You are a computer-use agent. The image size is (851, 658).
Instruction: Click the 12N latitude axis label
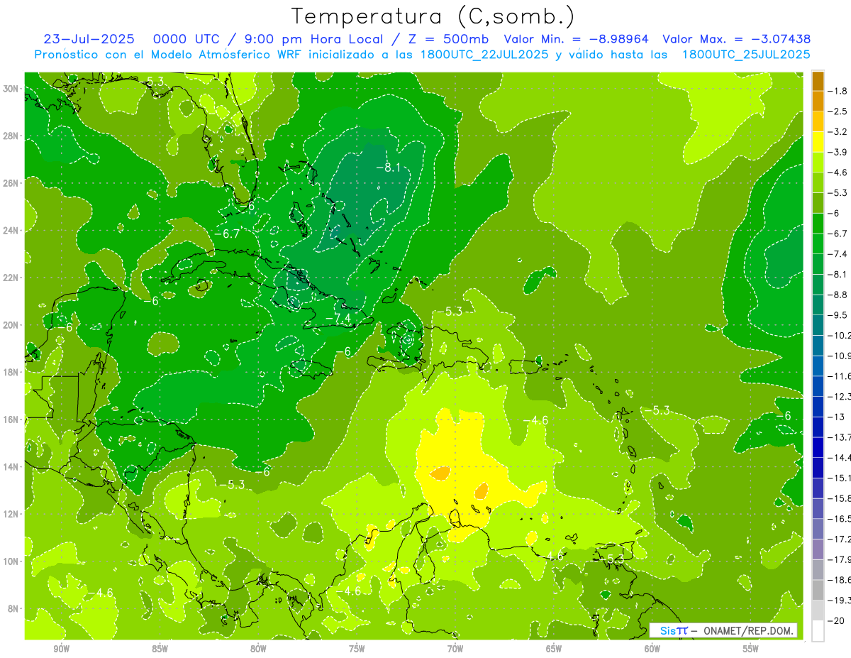(x=12, y=514)
